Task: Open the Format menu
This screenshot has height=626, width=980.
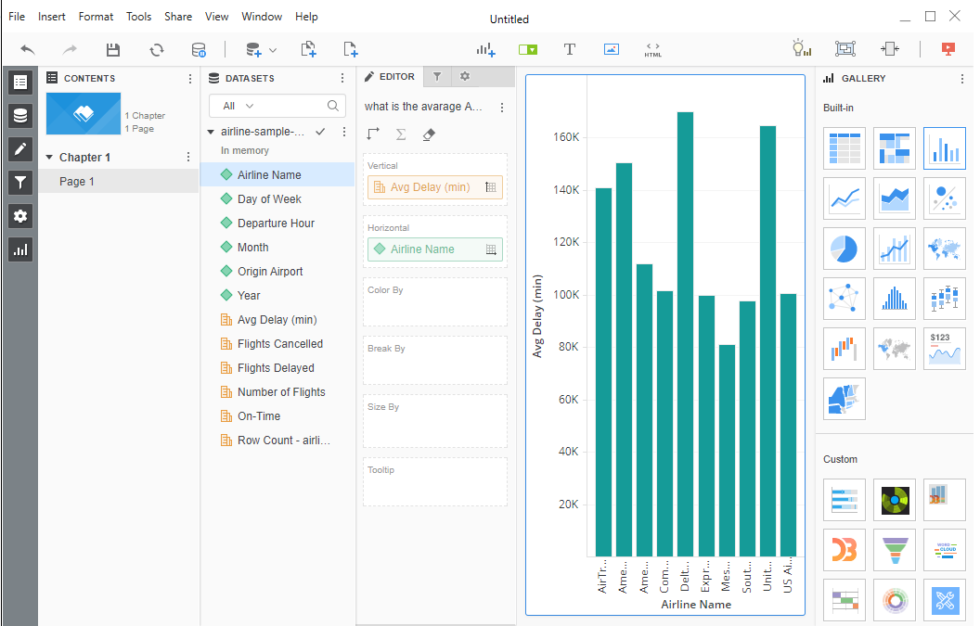Action: pos(96,17)
